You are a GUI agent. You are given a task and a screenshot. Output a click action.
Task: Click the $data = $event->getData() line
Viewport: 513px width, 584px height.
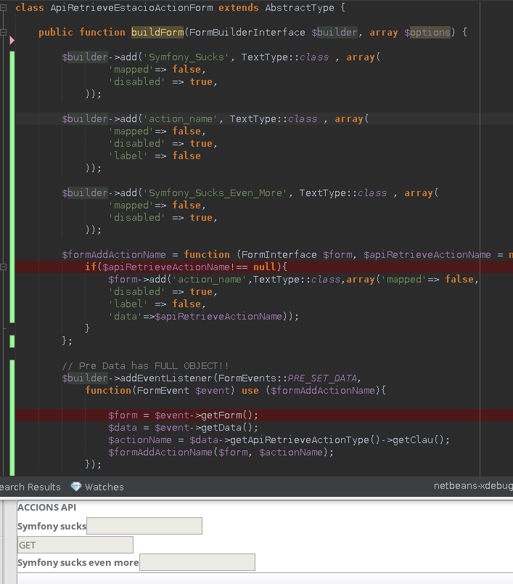tap(183, 428)
